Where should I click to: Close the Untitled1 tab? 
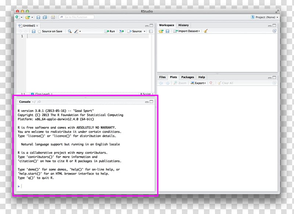37,26
